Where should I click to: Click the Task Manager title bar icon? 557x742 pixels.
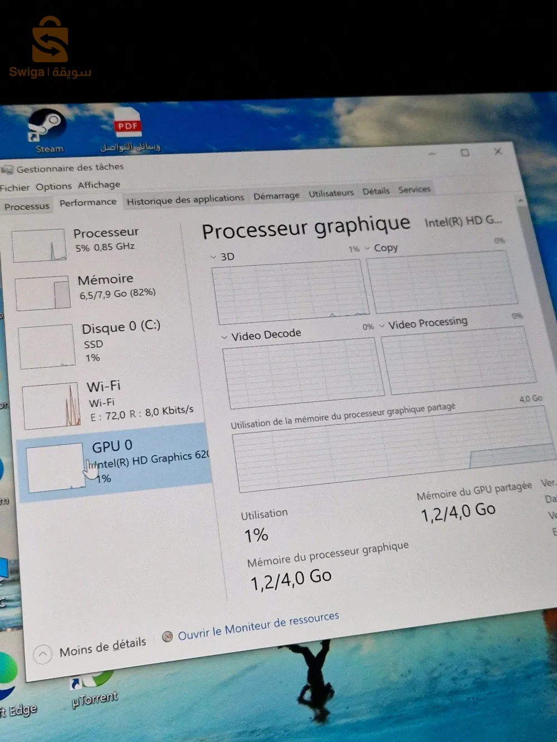coord(7,169)
